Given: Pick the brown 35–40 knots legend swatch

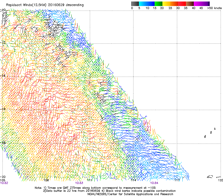Looking at the screenshot, I should point(190,4).
